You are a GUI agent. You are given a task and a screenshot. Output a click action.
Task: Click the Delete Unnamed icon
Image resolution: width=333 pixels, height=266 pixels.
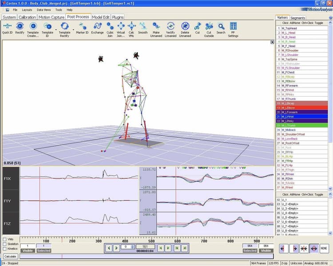(x=186, y=26)
